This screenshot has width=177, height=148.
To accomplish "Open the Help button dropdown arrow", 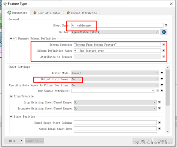I will [x=21, y=141].
